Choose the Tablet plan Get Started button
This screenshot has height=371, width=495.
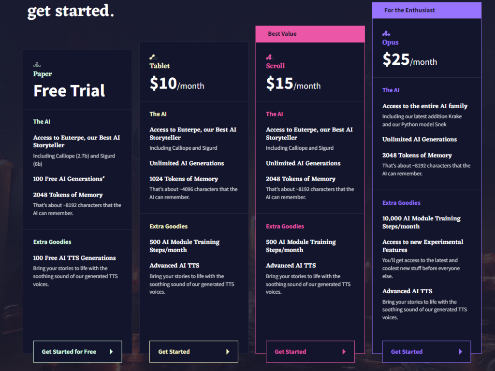(x=194, y=352)
